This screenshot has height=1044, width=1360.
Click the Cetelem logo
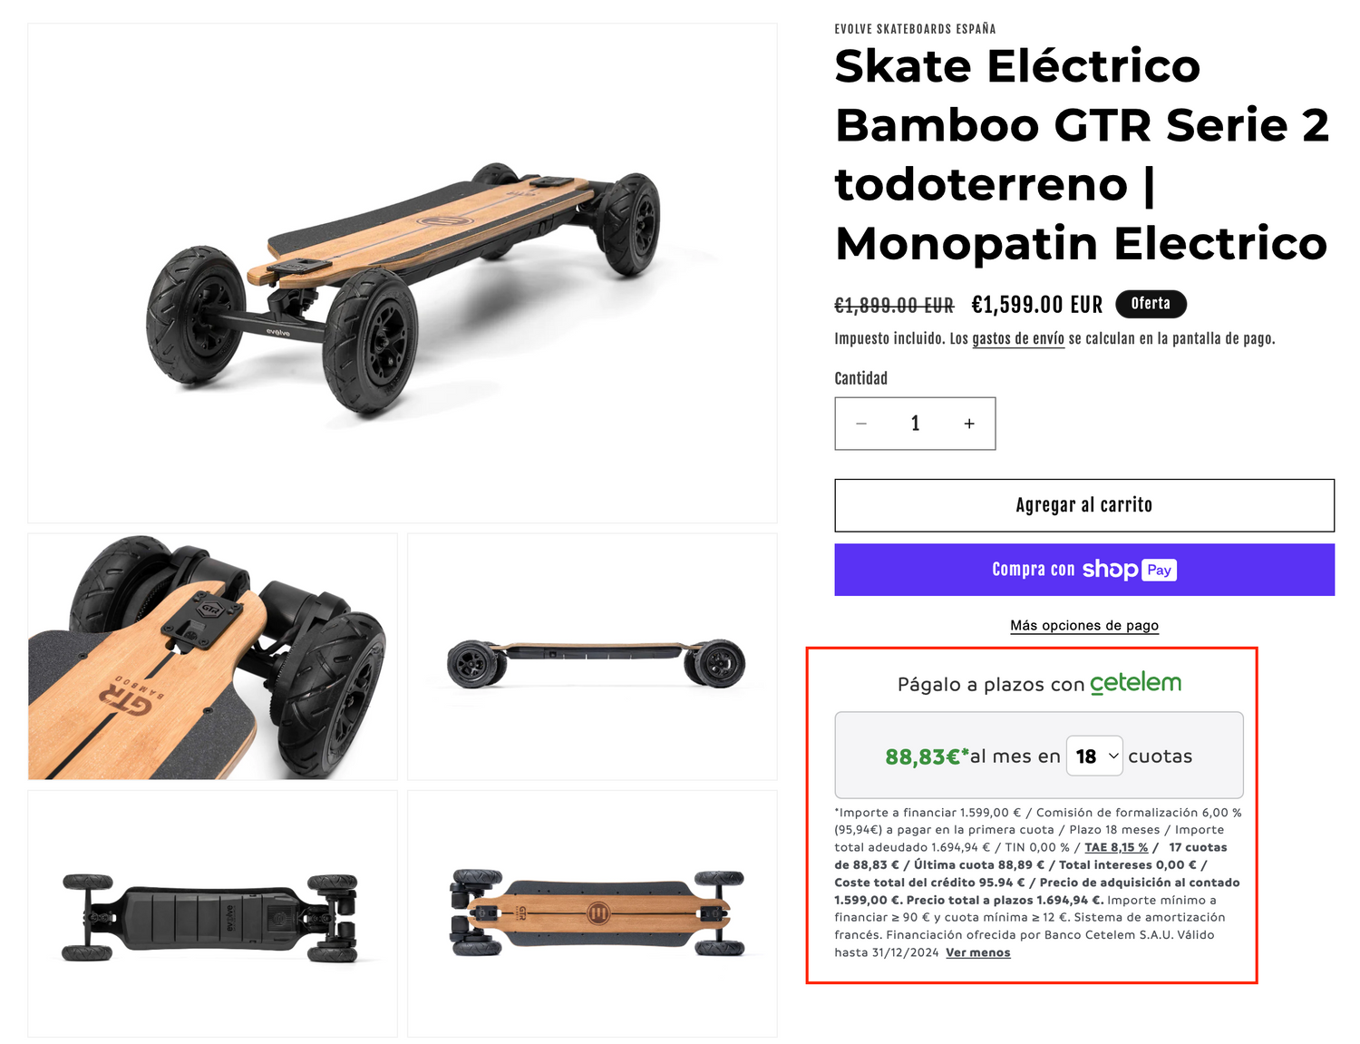tap(1135, 683)
